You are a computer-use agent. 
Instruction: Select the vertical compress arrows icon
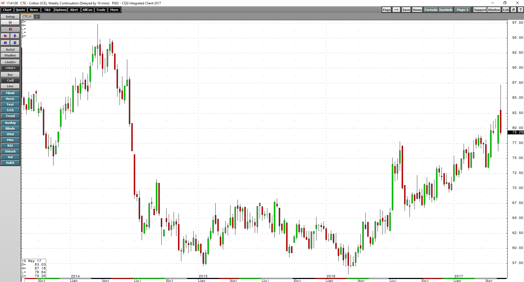coord(15,43)
